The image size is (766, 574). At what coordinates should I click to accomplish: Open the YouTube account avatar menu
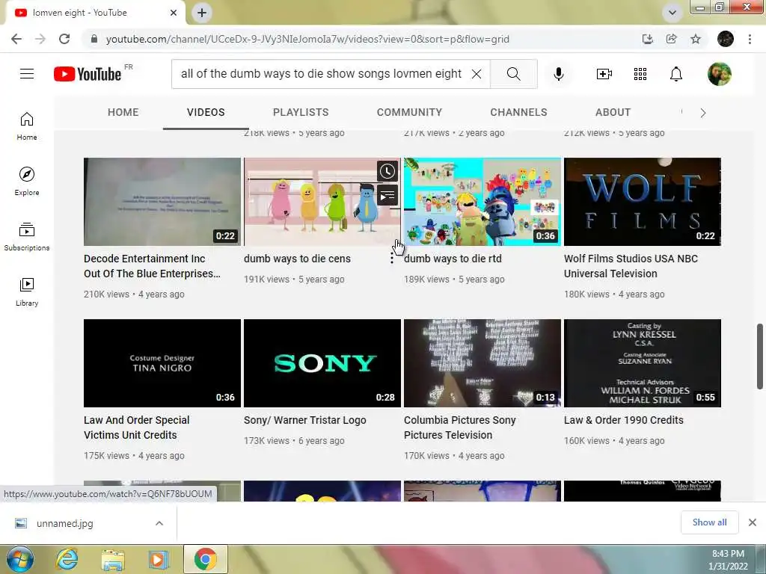click(720, 74)
